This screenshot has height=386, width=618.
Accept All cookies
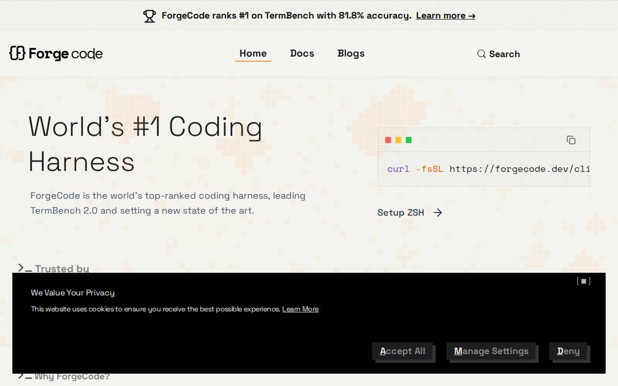[403, 351]
